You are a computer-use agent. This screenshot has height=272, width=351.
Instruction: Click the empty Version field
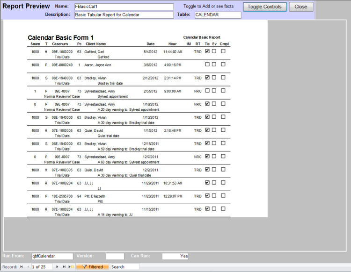click(115, 256)
